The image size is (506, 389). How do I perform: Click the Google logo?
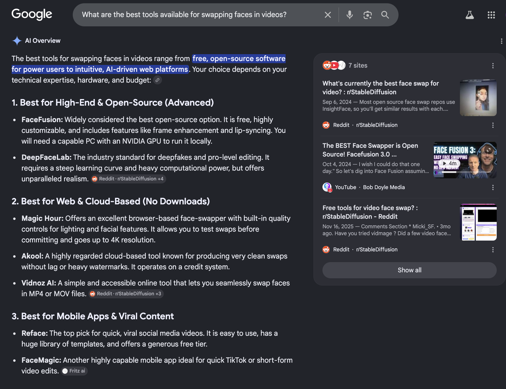click(32, 14)
